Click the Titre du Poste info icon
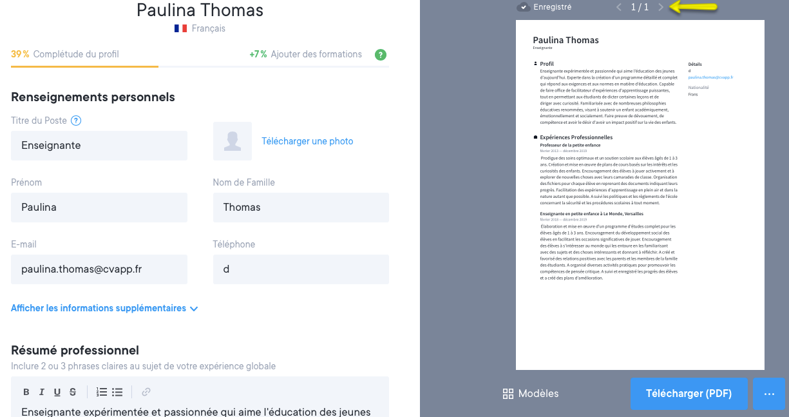The height and width of the screenshot is (417, 789). point(76,121)
